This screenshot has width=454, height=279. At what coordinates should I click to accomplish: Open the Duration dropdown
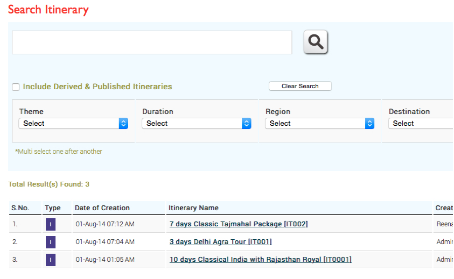pyautogui.click(x=197, y=124)
